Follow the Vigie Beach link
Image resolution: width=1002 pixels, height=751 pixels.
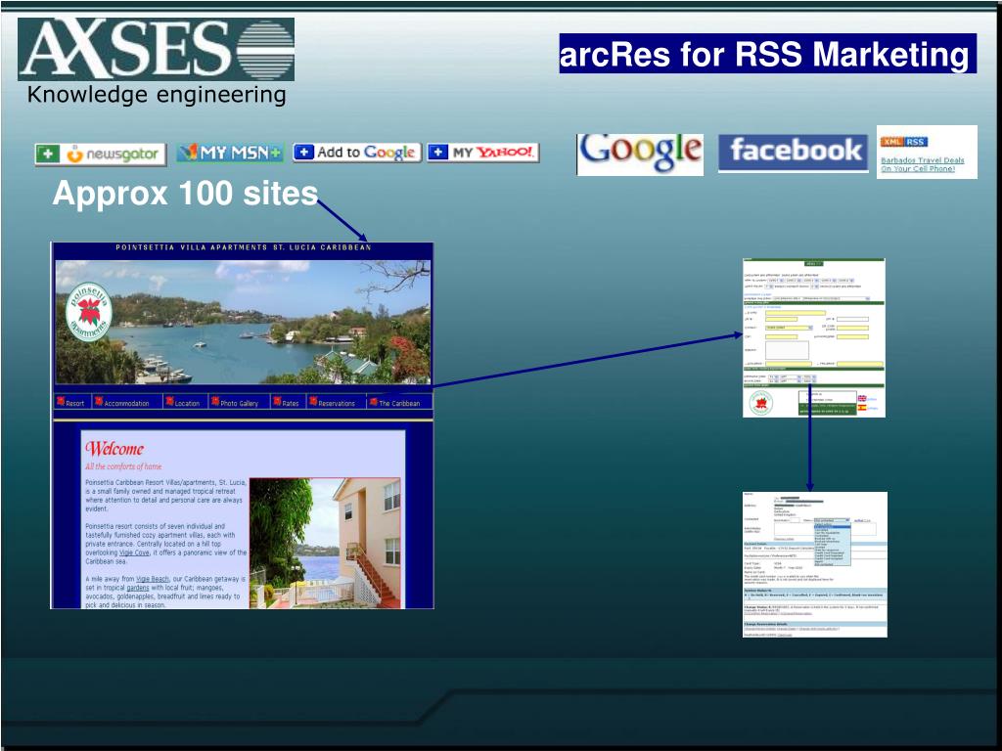pos(152,579)
